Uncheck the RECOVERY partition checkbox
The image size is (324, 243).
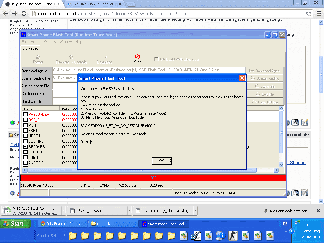(x=25, y=146)
